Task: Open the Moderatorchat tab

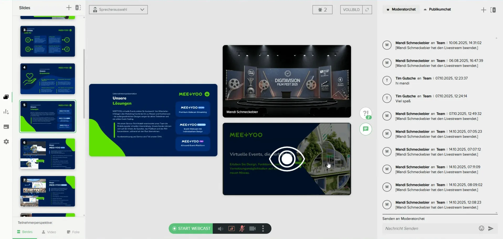Action: [401, 9]
